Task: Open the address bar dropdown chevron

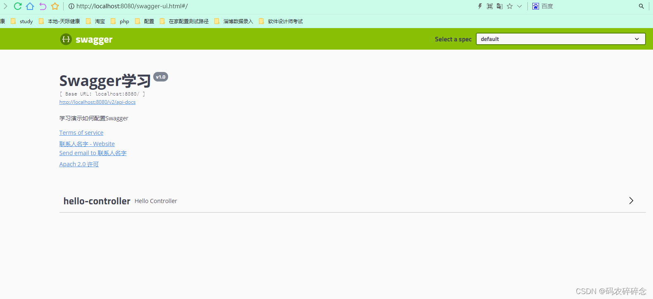Action: [520, 6]
